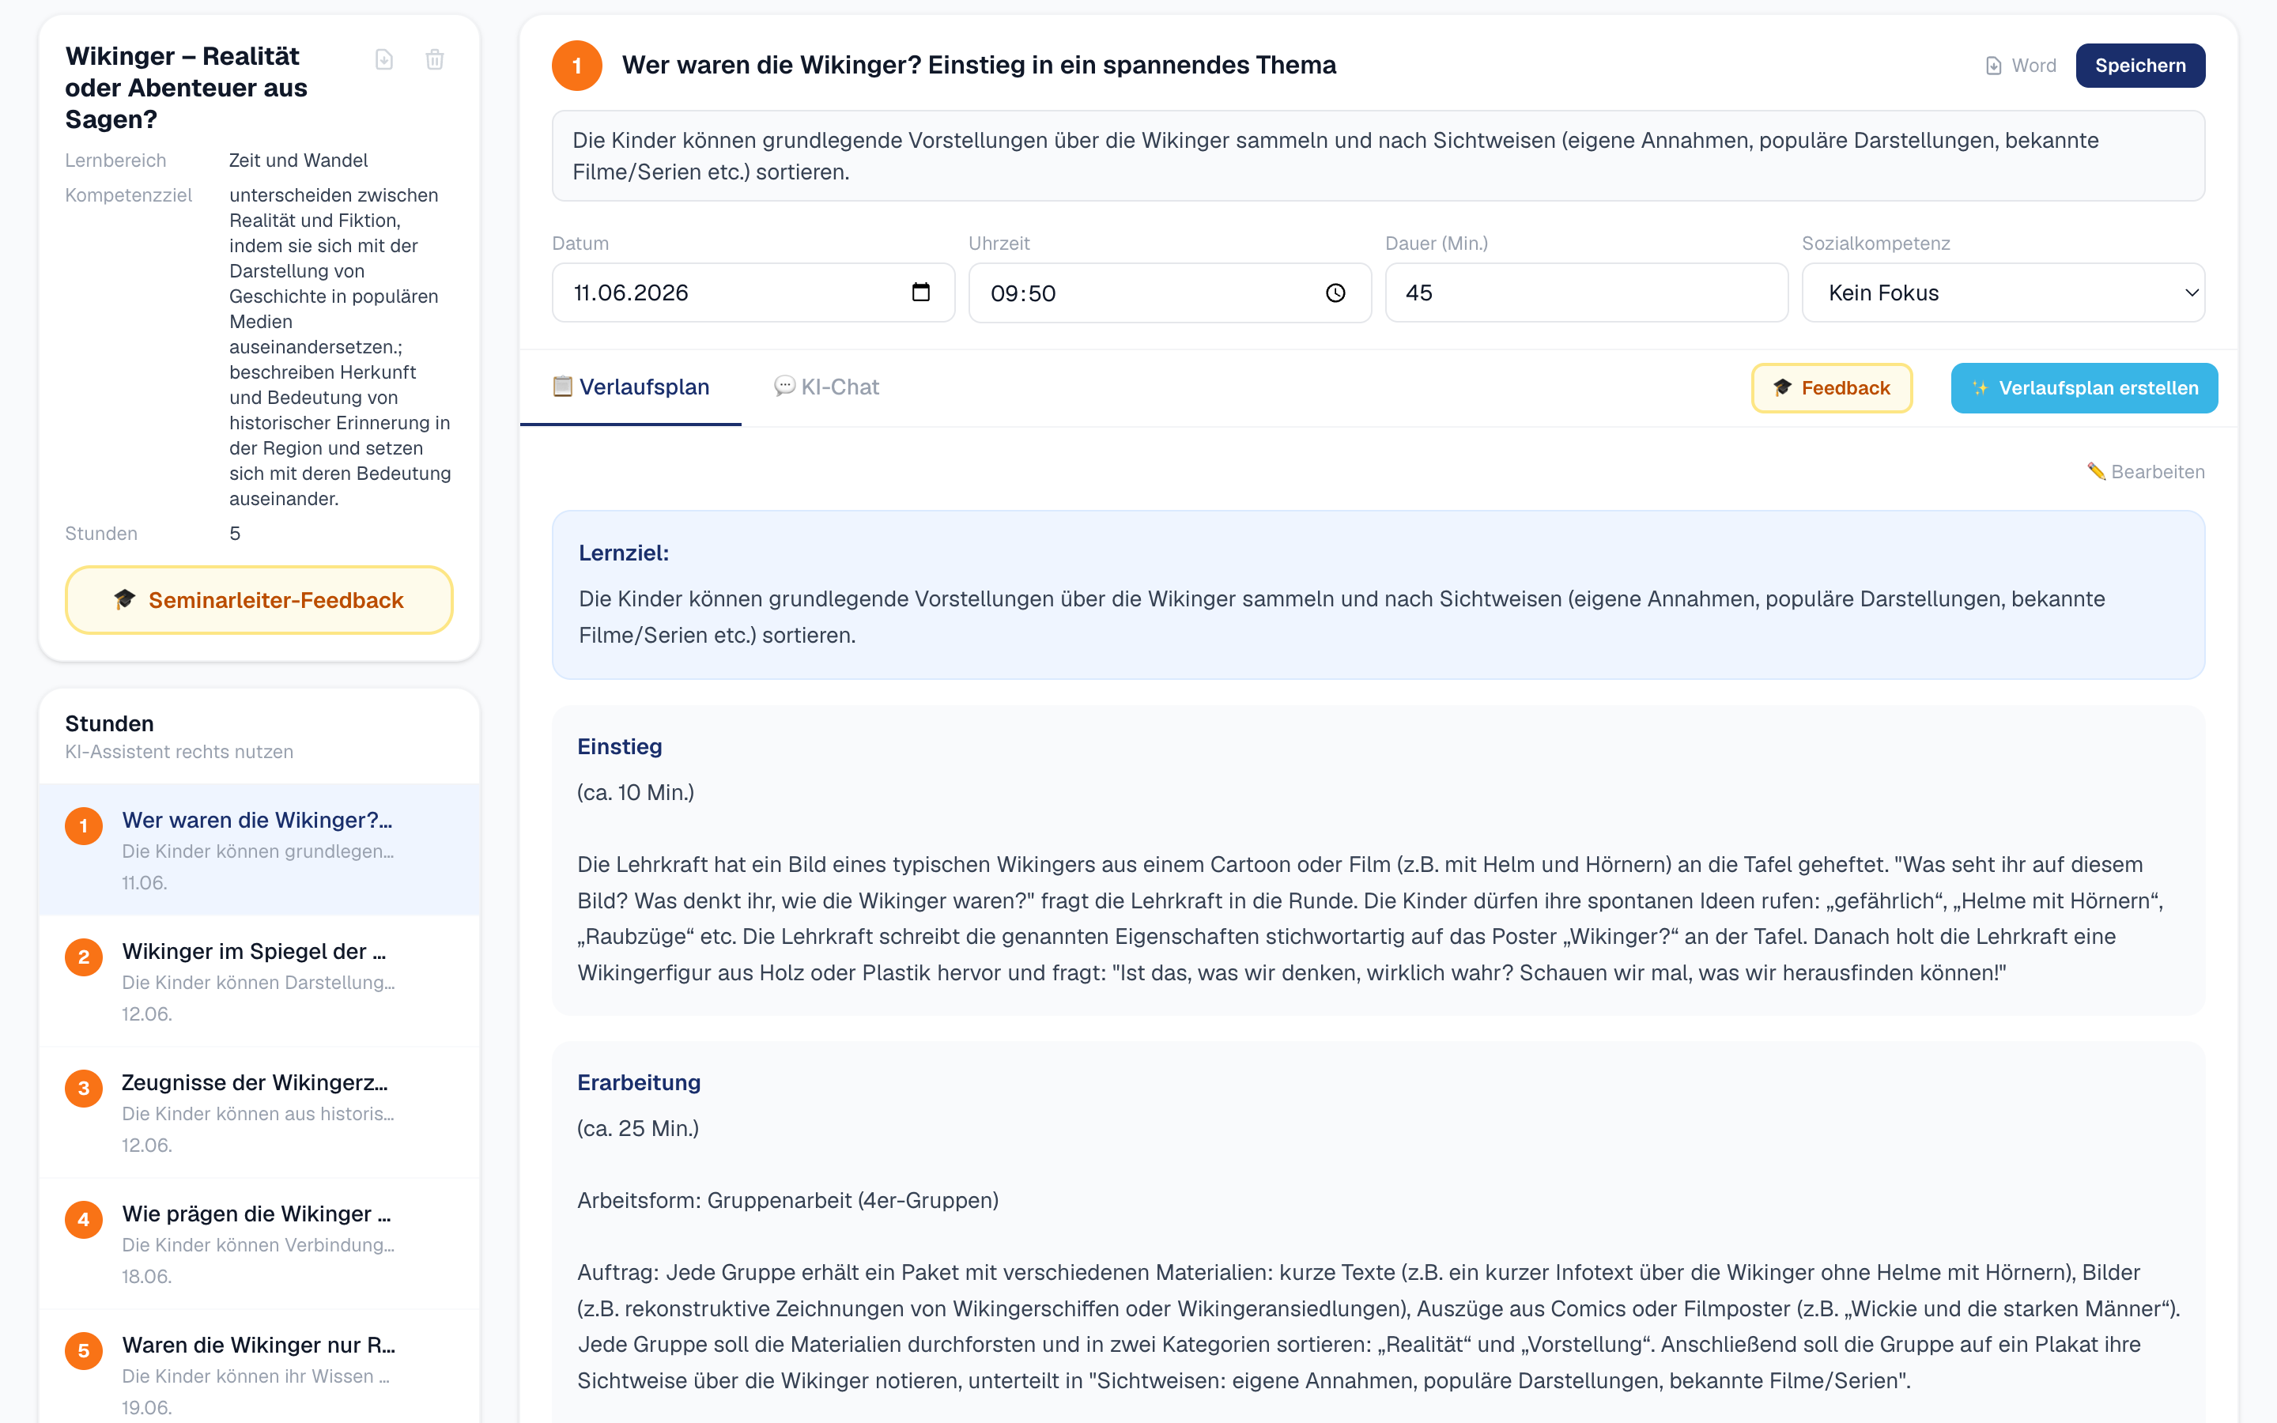Click the 'Stunden' heading above lesson list
2277x1423 pixels.
(109, 723)
